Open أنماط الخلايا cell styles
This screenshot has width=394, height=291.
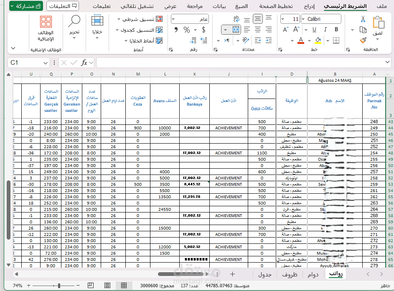144,40
